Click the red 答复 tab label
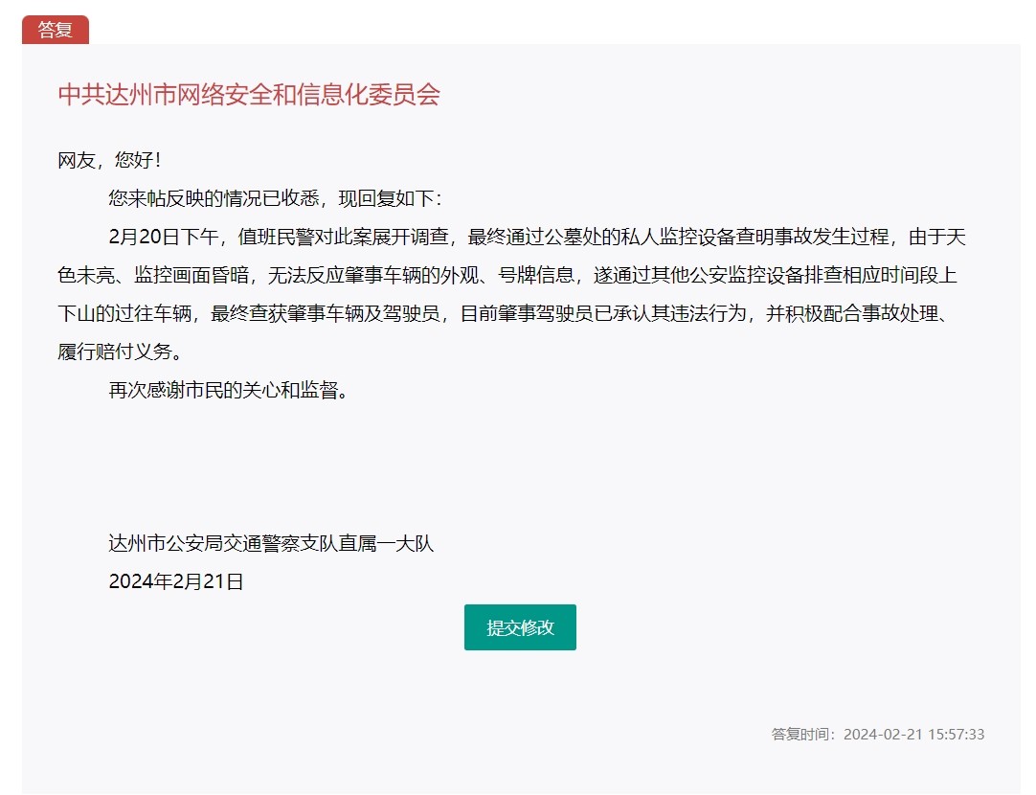1036x795 pixels. click(x=56, y=30)
